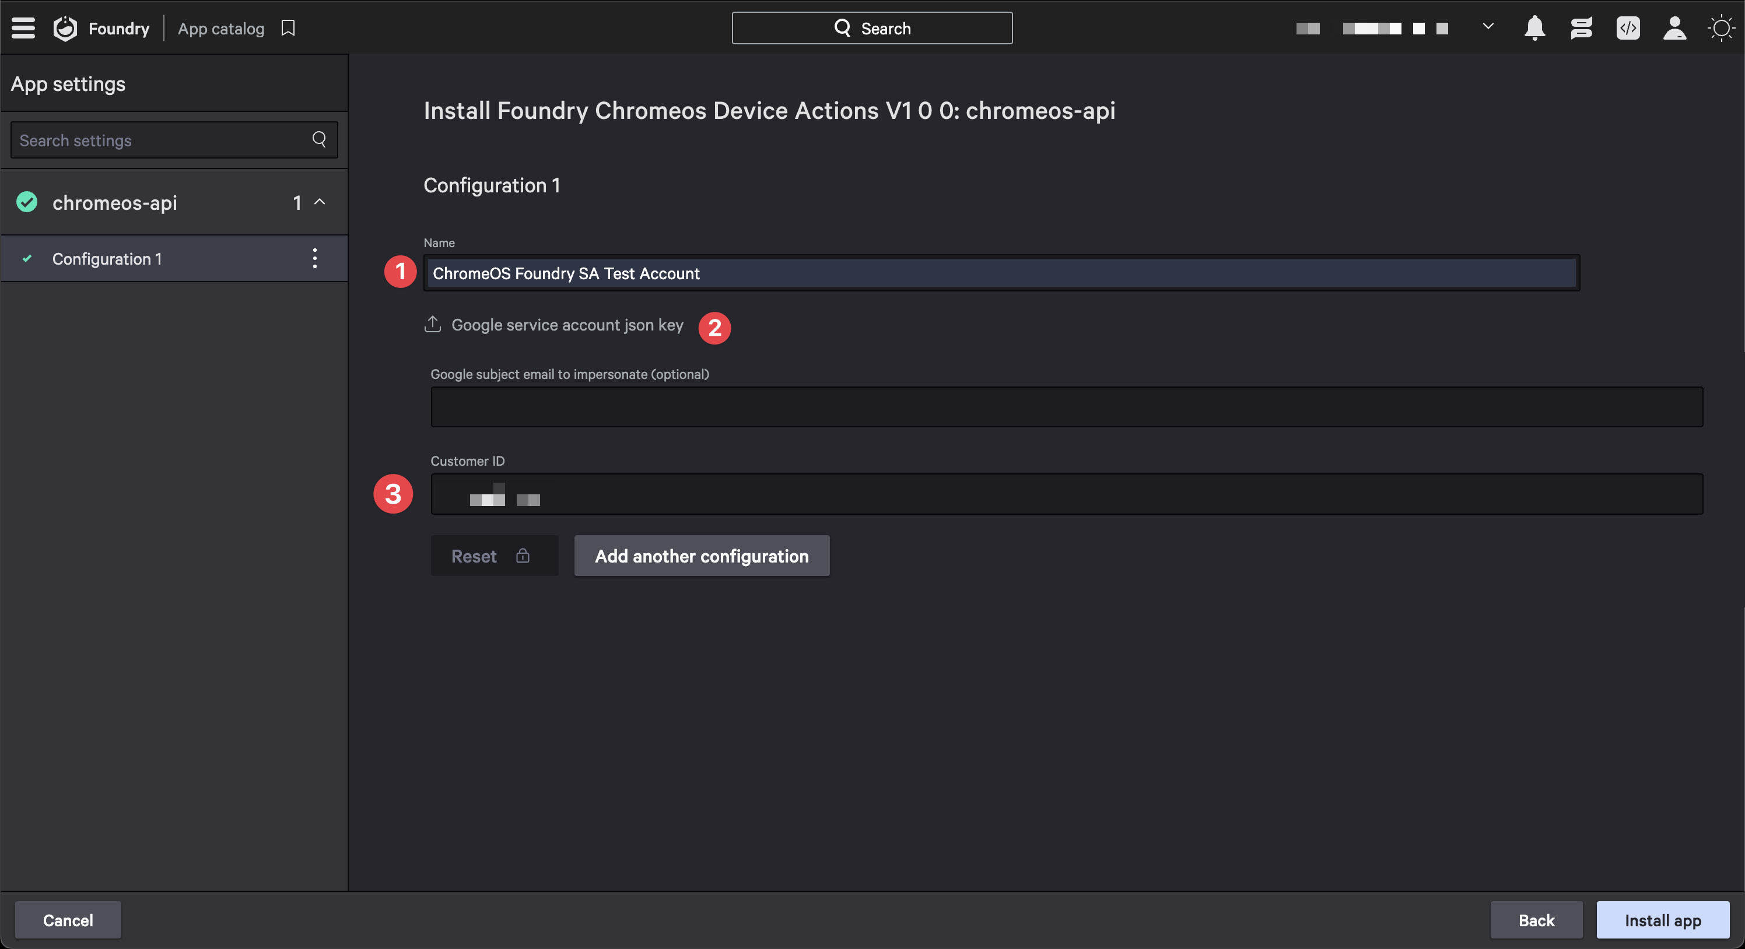Open the notifications bell
The image size is (1745, 949).
coord(1534,29)
